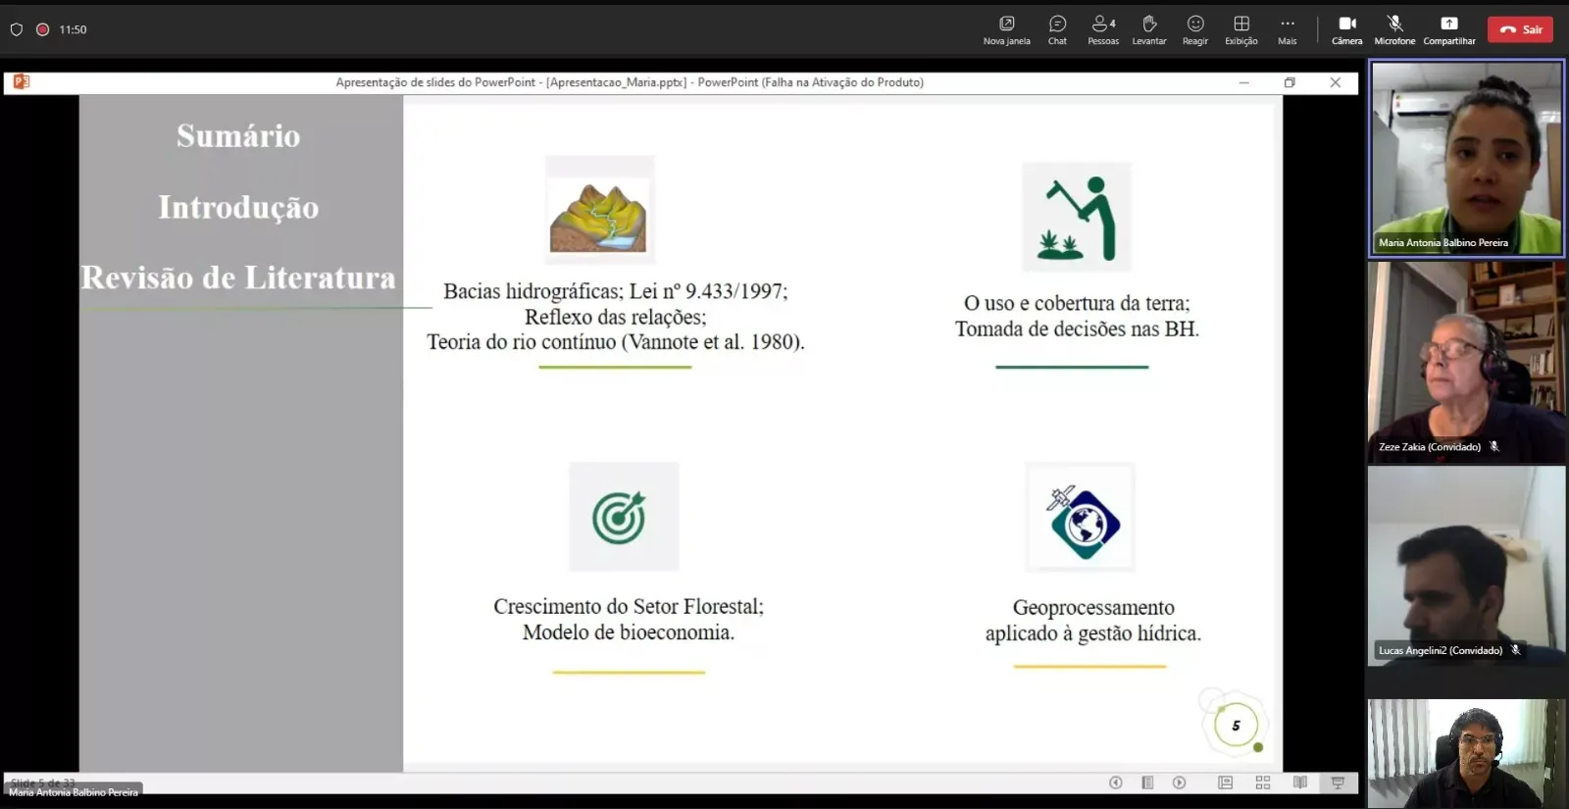
Task: Click the shield icon beside the recording indicator
Action: (x=17, y=29)
